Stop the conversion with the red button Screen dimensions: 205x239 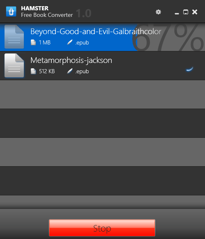(102, 228)
